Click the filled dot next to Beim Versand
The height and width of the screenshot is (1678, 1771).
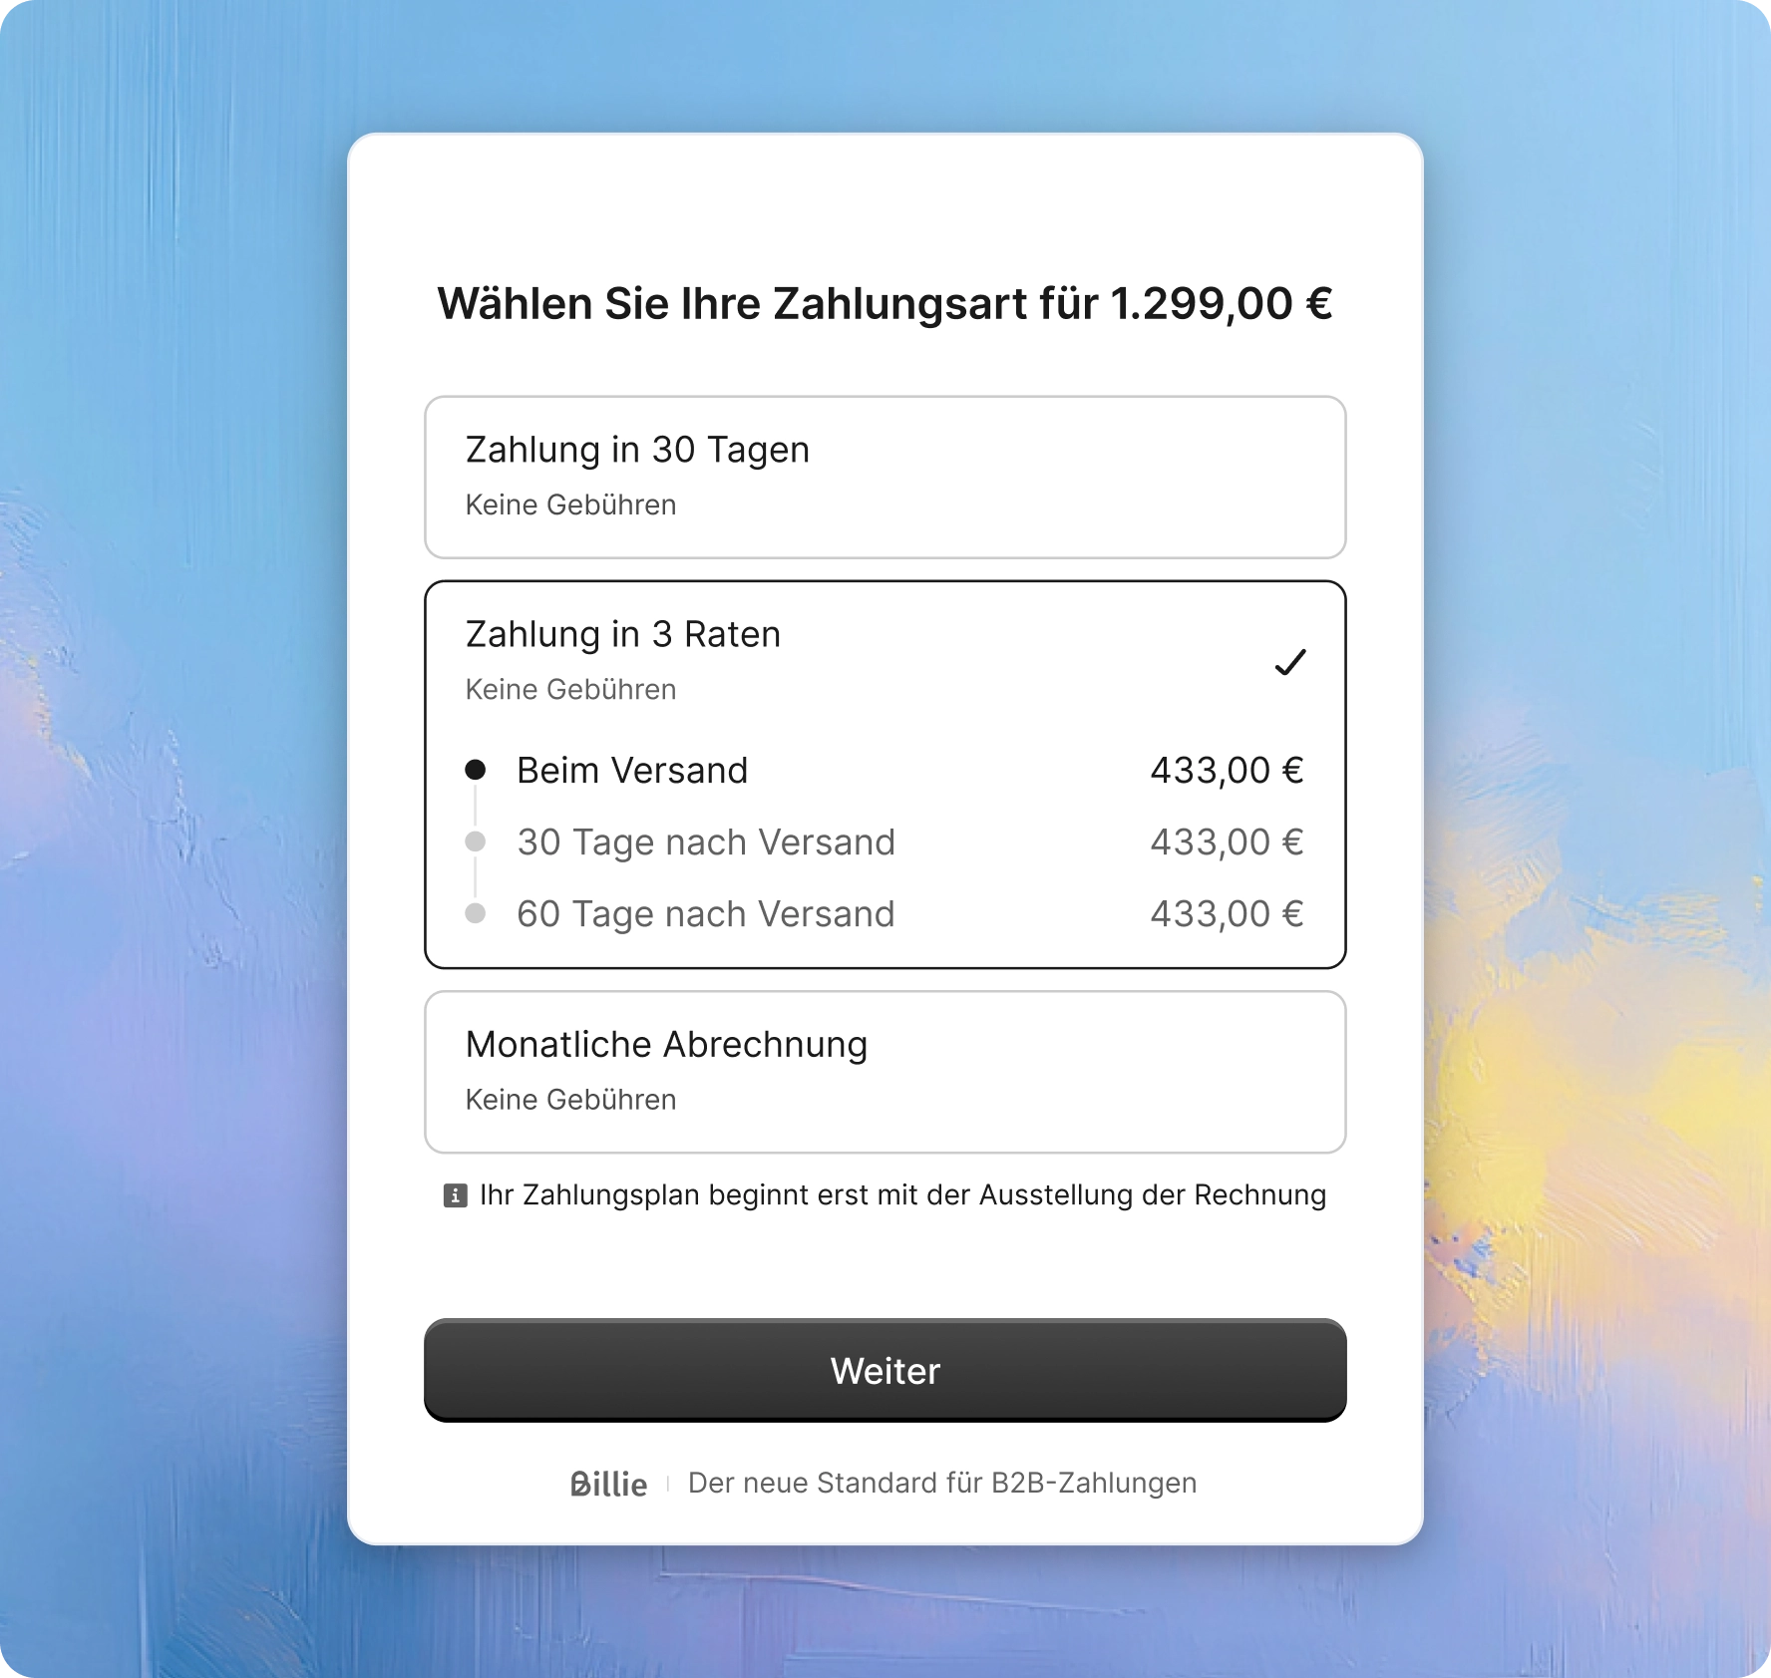477,769
